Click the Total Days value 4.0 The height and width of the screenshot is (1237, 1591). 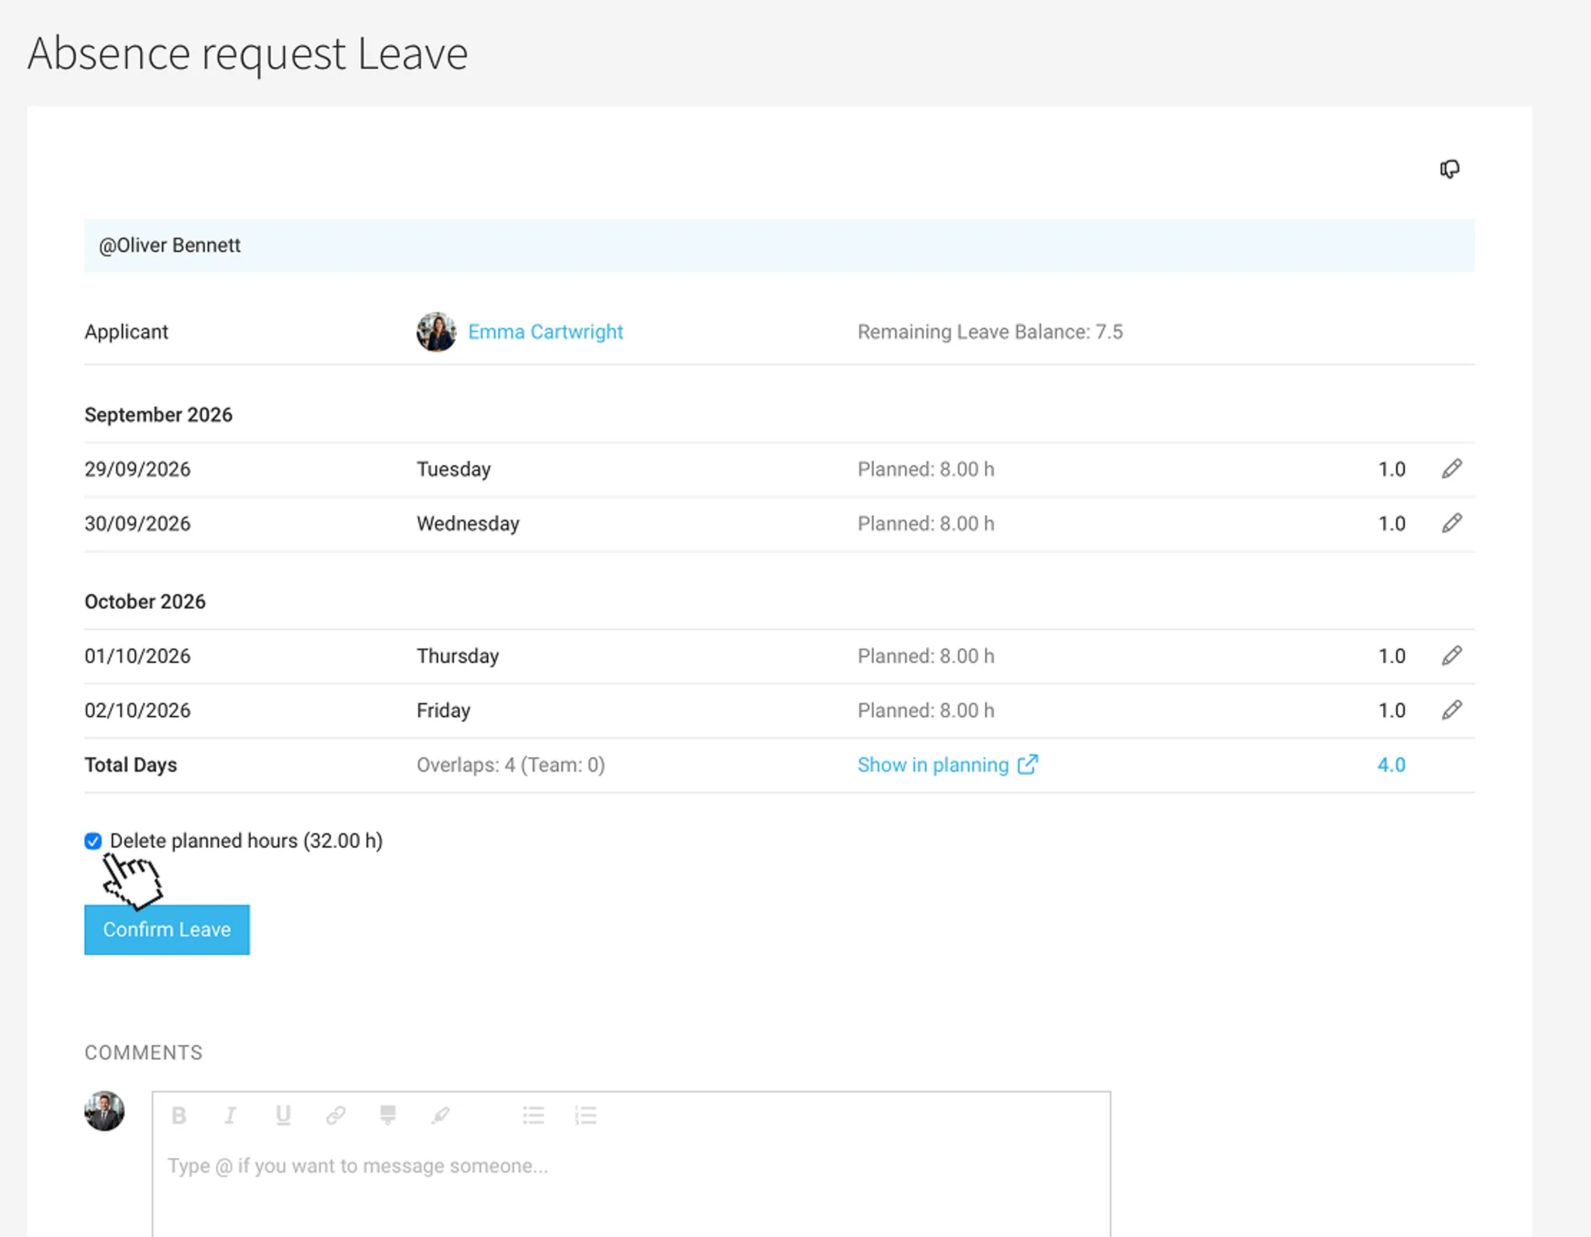tap(1391, 765)
